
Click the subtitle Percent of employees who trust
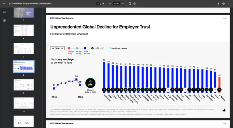69,34
